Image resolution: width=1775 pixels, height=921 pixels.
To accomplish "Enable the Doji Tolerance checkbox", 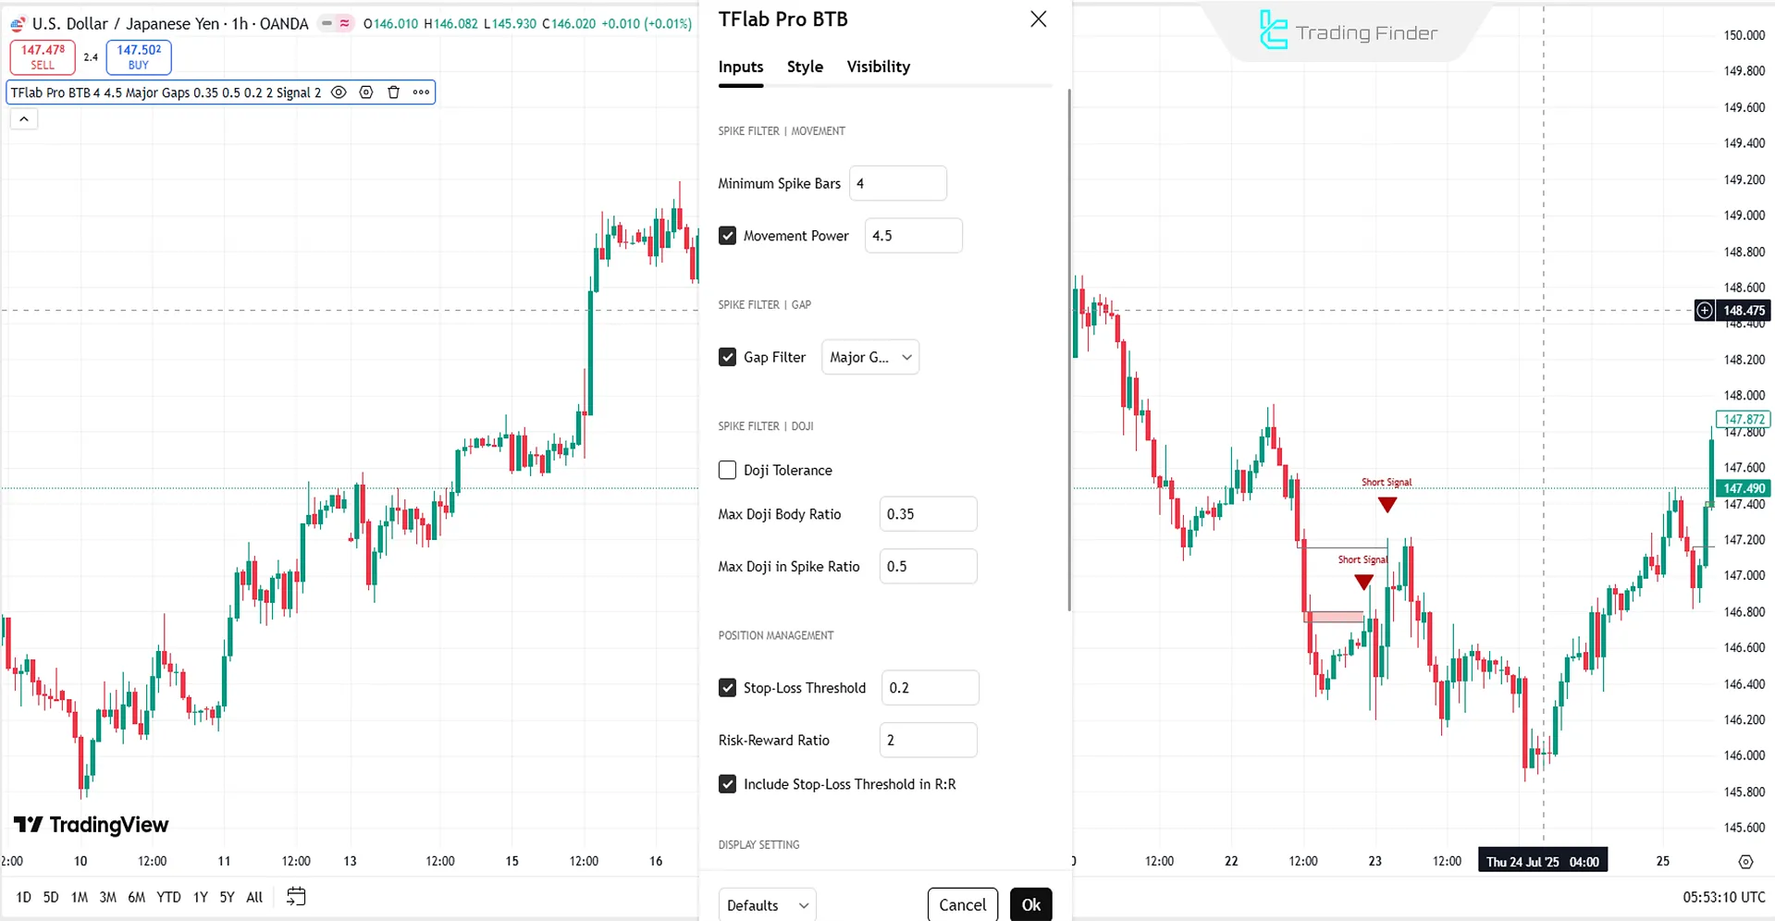I will point(728,471).
